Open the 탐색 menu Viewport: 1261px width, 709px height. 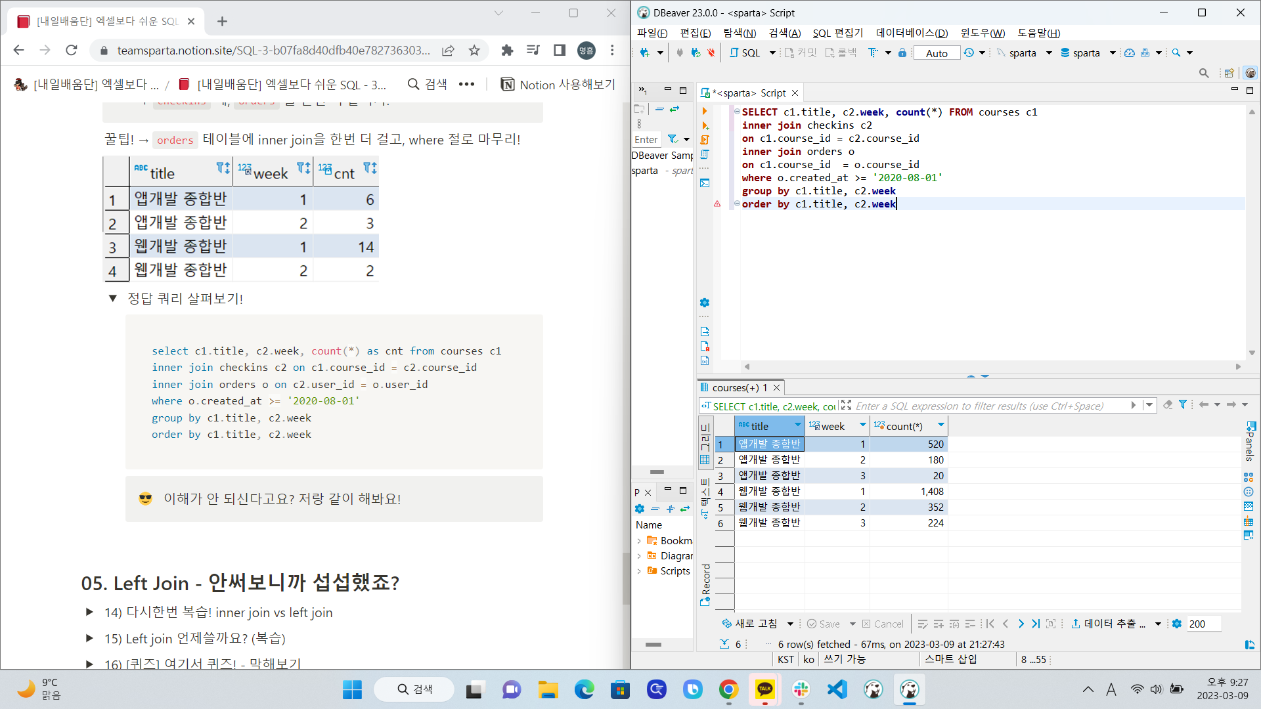tap(740, 33)
